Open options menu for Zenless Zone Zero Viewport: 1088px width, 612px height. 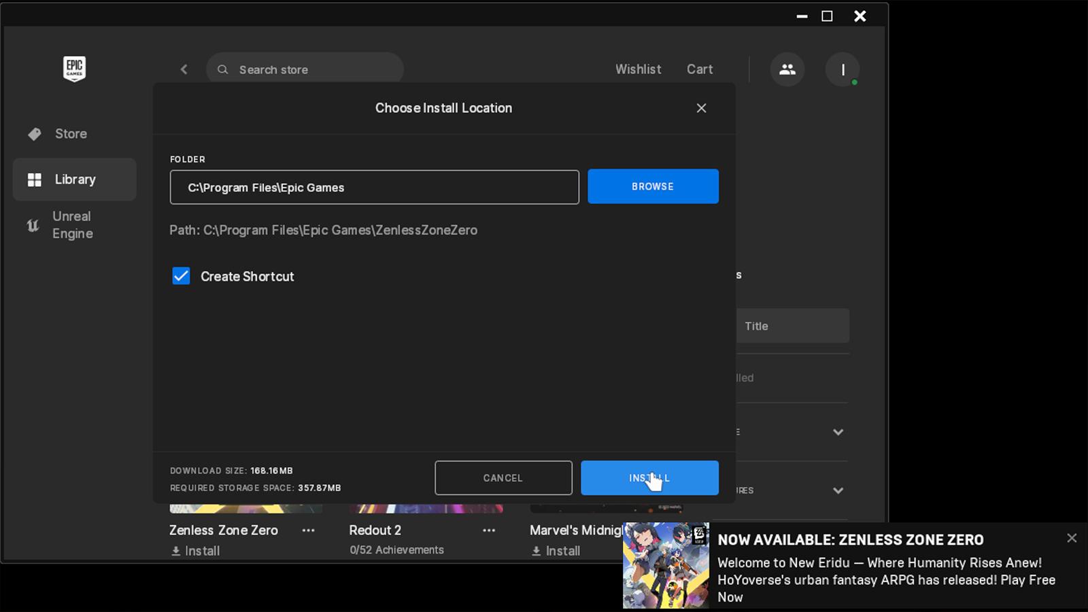tap(308, 530)
